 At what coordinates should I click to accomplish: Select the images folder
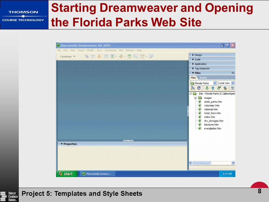[x=208, y=98]
